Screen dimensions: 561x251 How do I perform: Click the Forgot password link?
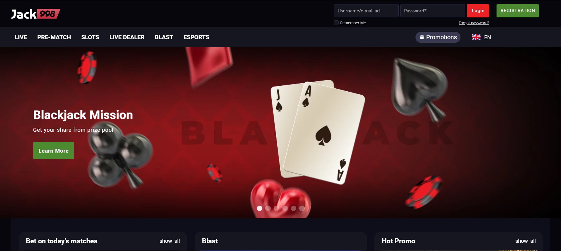tap(474, 23)
